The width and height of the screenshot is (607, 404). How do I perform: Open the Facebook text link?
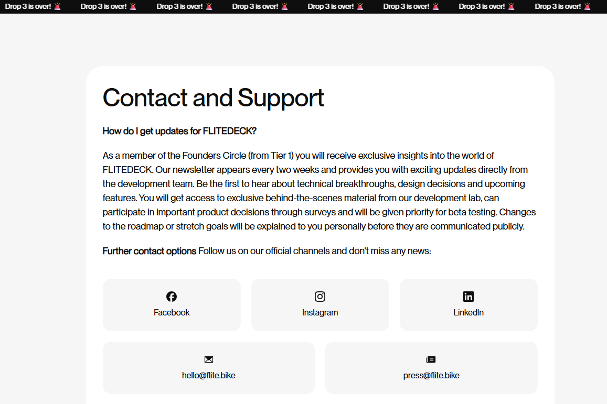pos(172,313)
